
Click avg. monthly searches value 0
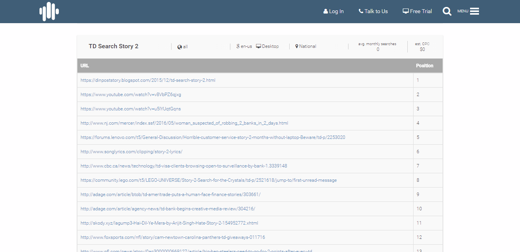pos(378,49)
